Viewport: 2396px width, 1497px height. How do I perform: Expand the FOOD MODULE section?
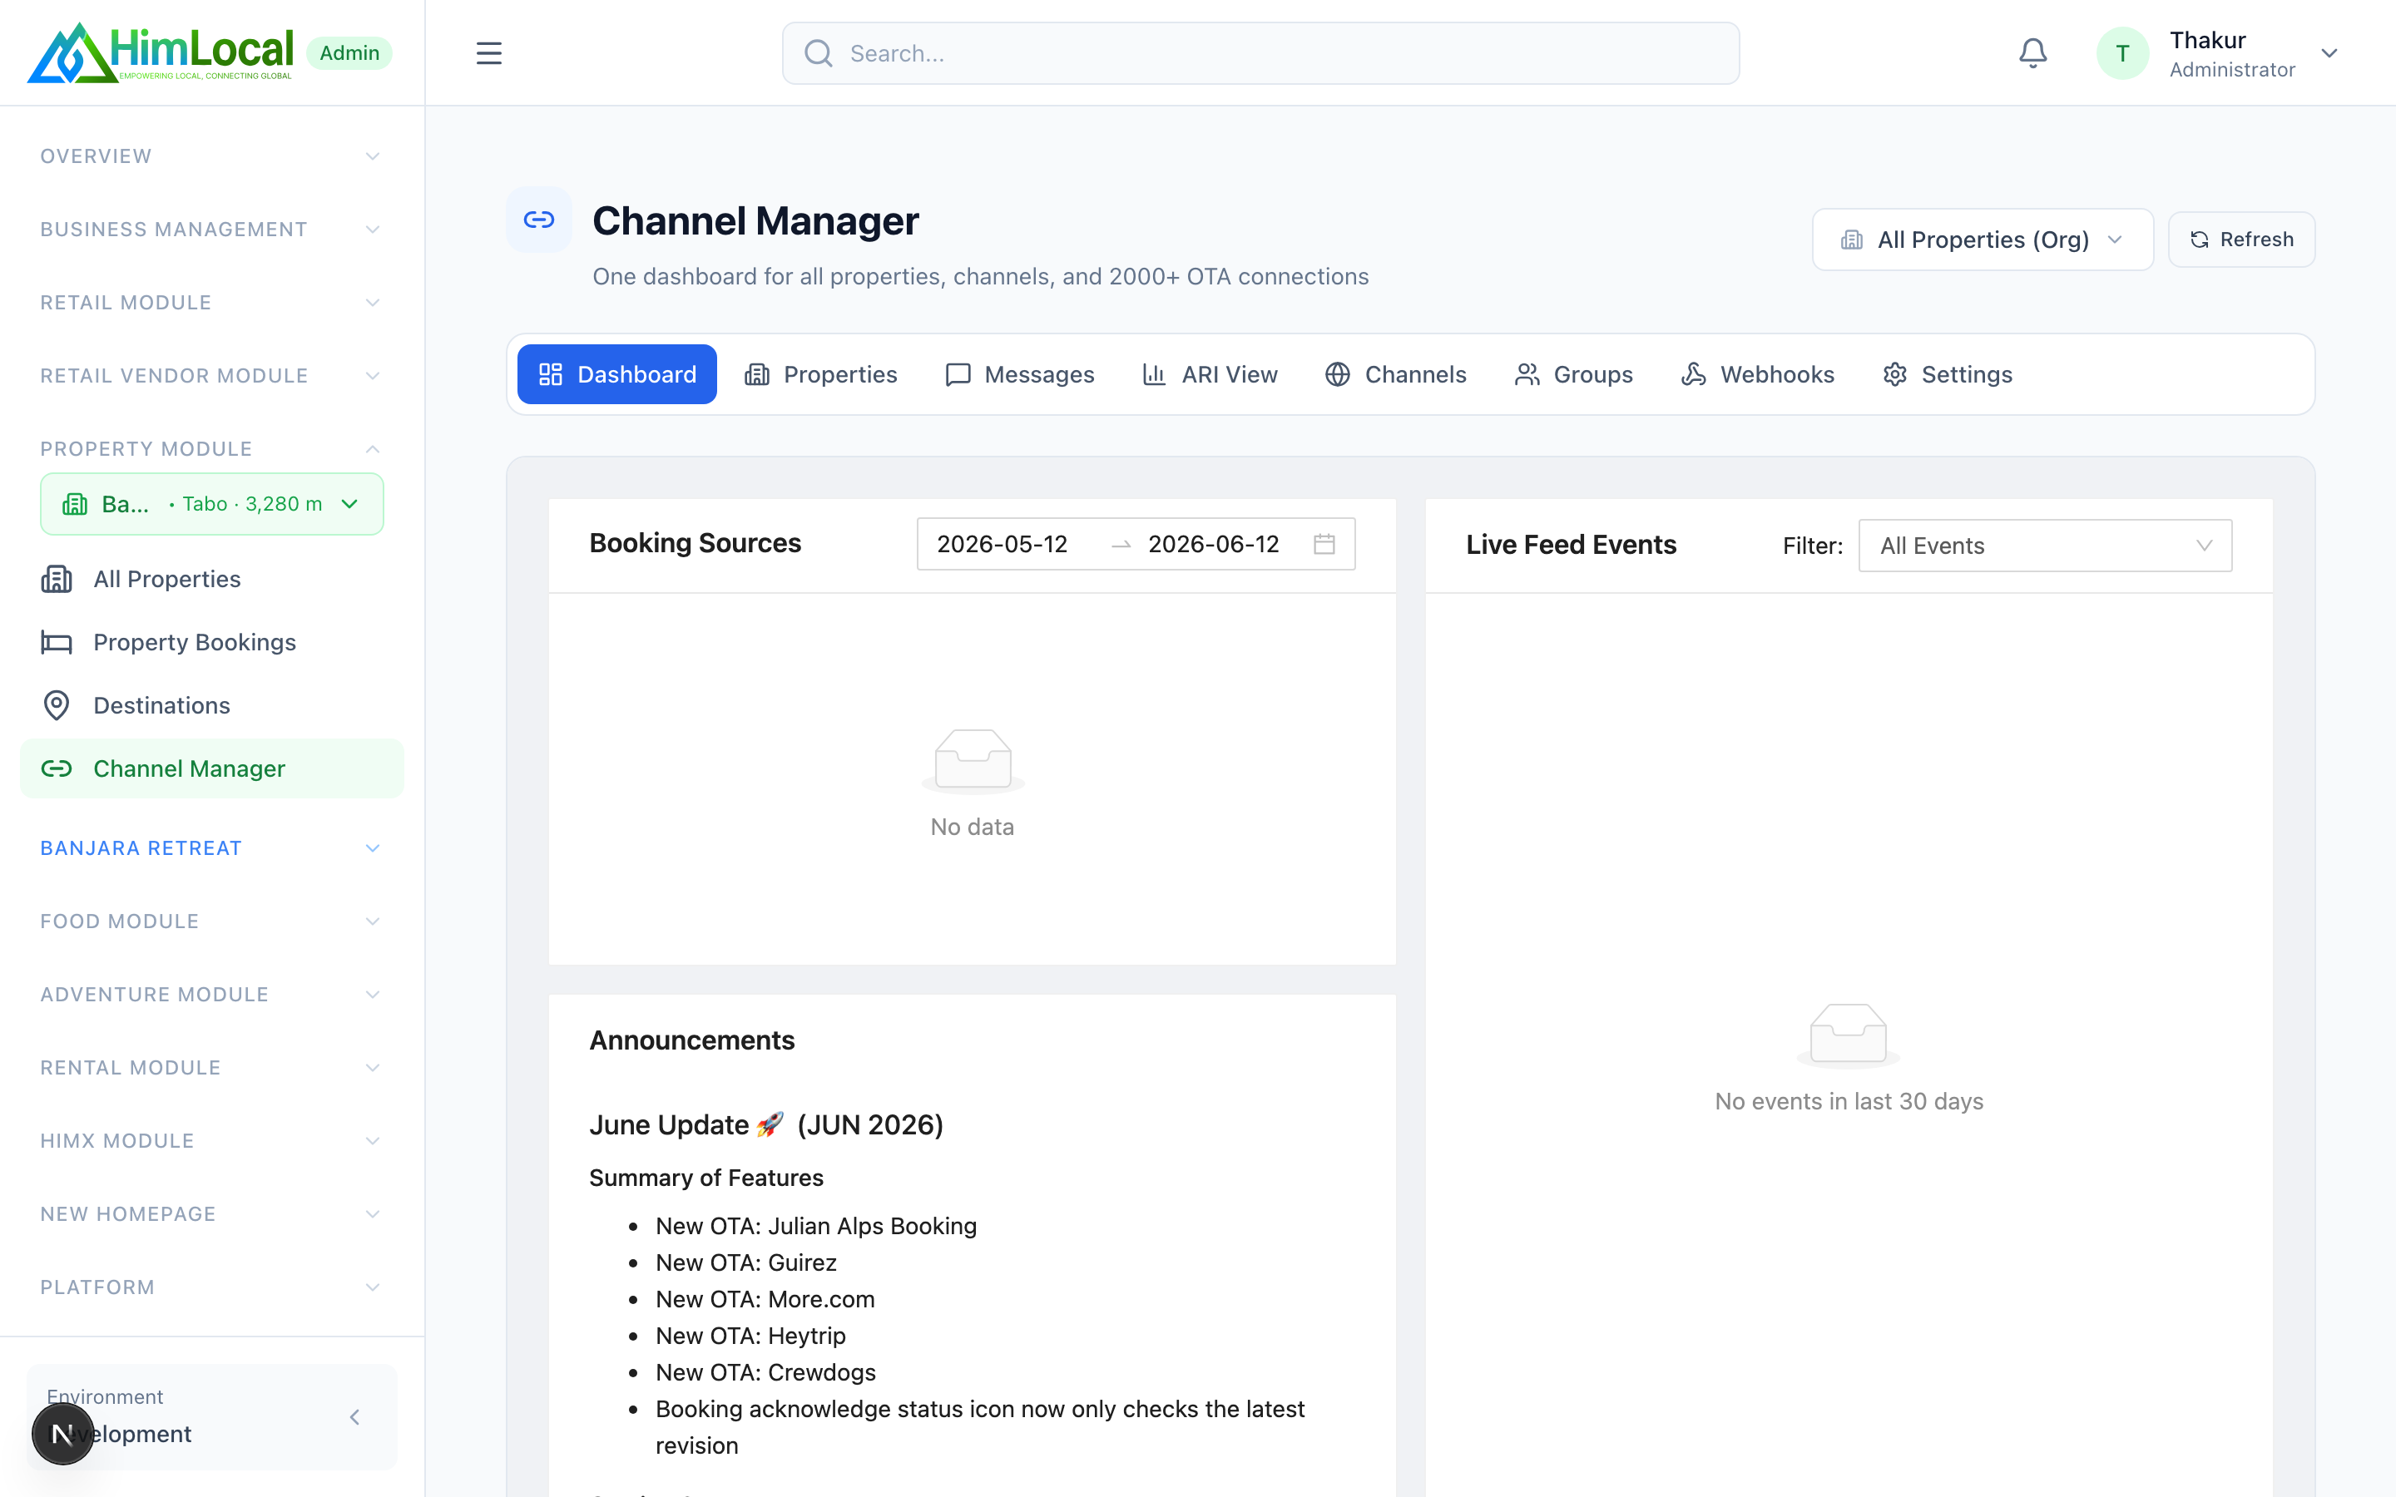[x=212, y=921]
